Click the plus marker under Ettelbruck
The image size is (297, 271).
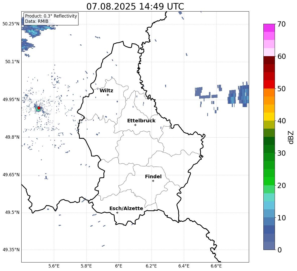135,125
